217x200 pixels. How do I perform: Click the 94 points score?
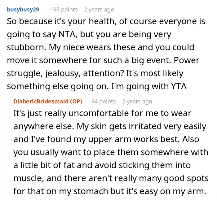click(104, 102)
